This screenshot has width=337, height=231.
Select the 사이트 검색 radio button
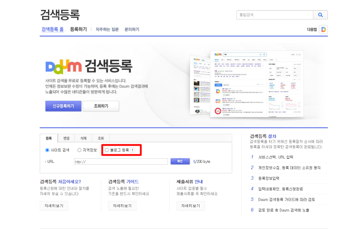click(x=47, y=150)
